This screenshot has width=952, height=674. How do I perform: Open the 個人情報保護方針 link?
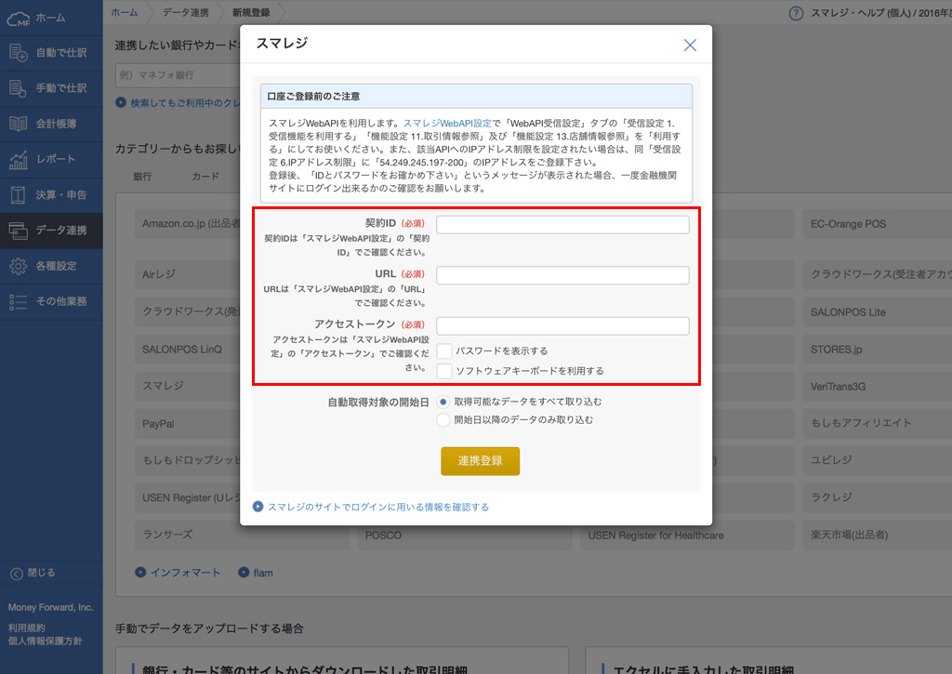point(45,641)
